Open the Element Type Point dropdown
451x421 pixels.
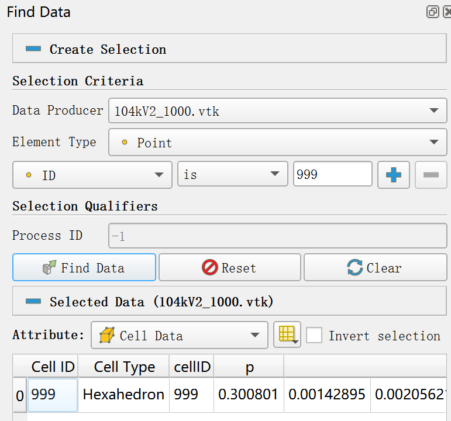(277, 143)
